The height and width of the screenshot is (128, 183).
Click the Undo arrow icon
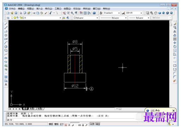point(51,13)
